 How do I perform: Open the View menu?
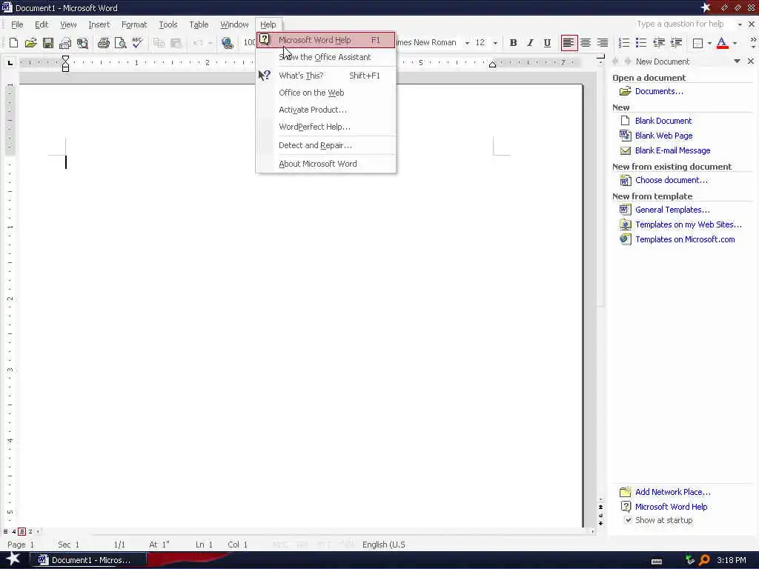click(68, 24)
